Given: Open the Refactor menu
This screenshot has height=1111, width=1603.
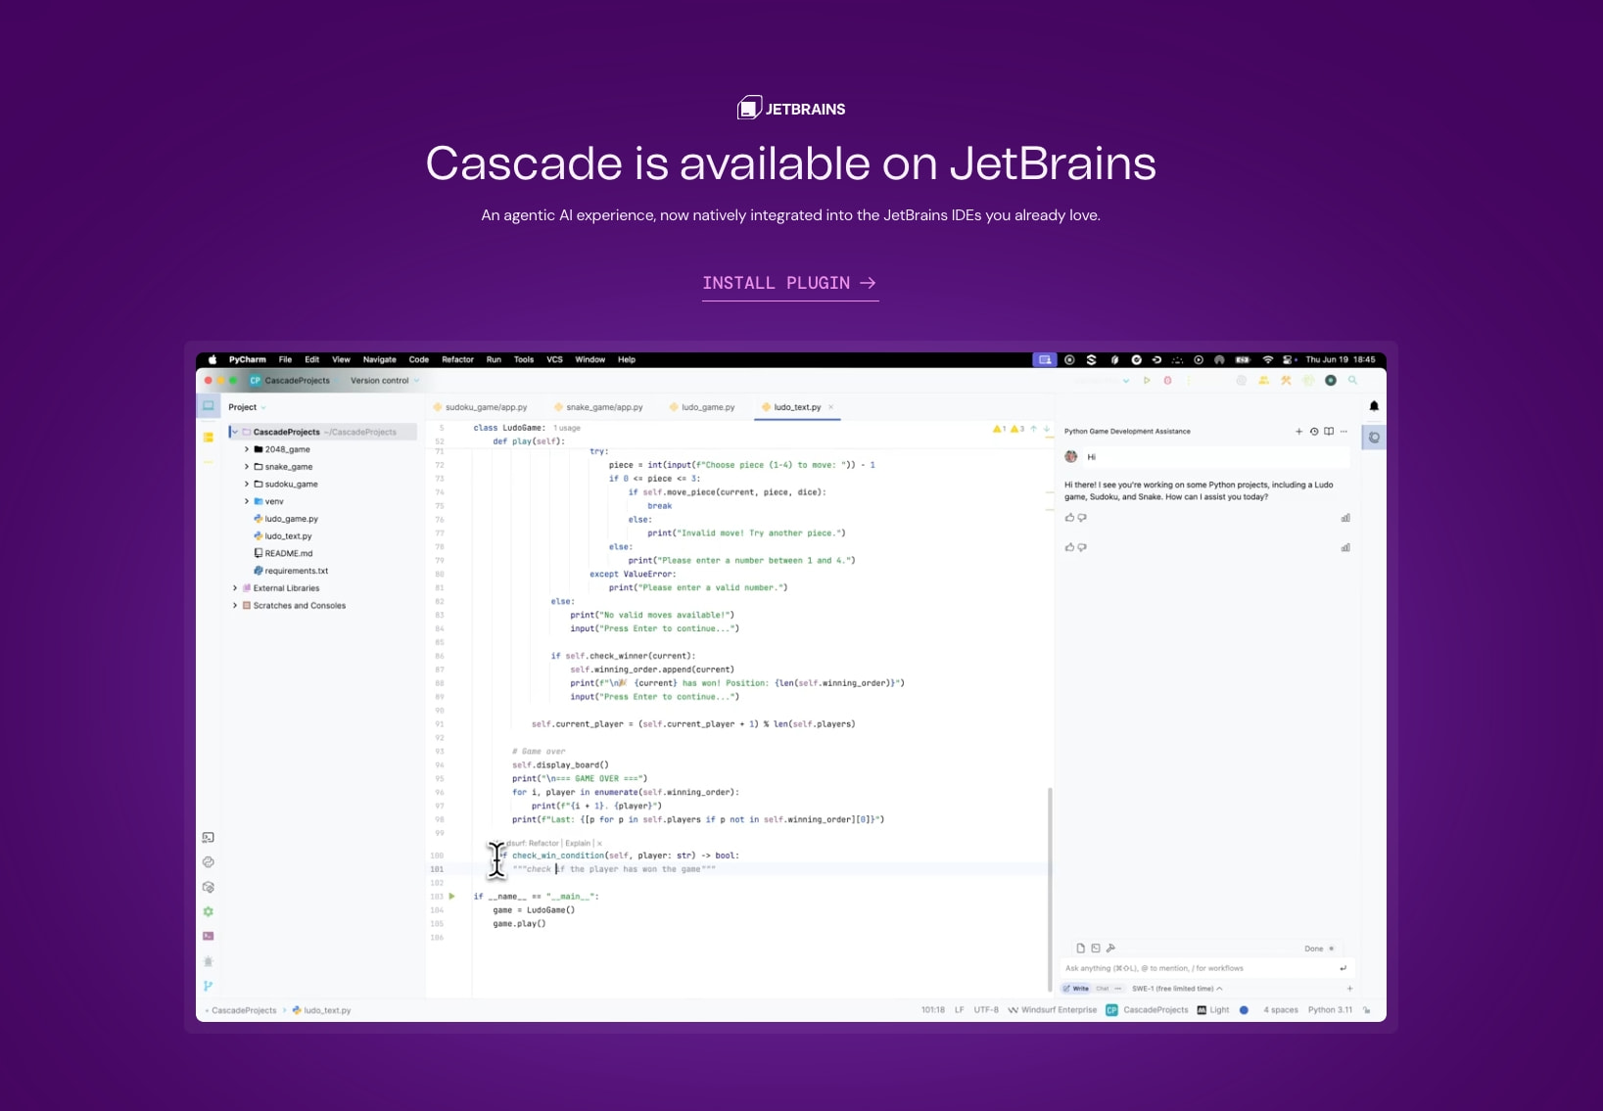Looking at the screenshot, I should [457, 359].
